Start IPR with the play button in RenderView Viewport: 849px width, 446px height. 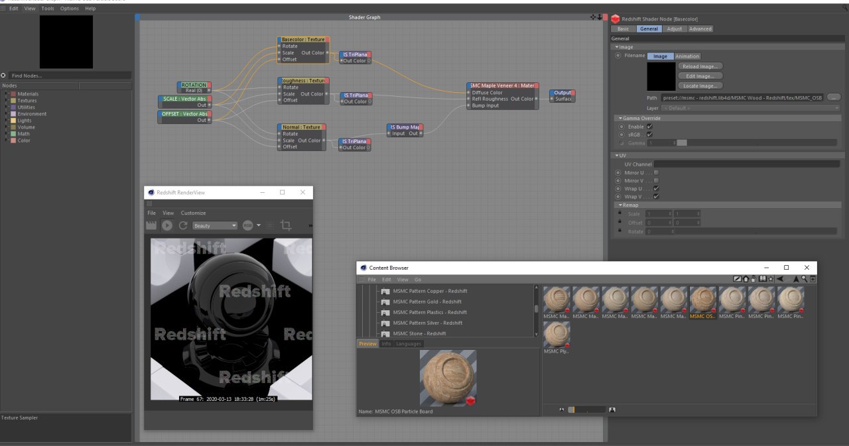tap(167, 225)
